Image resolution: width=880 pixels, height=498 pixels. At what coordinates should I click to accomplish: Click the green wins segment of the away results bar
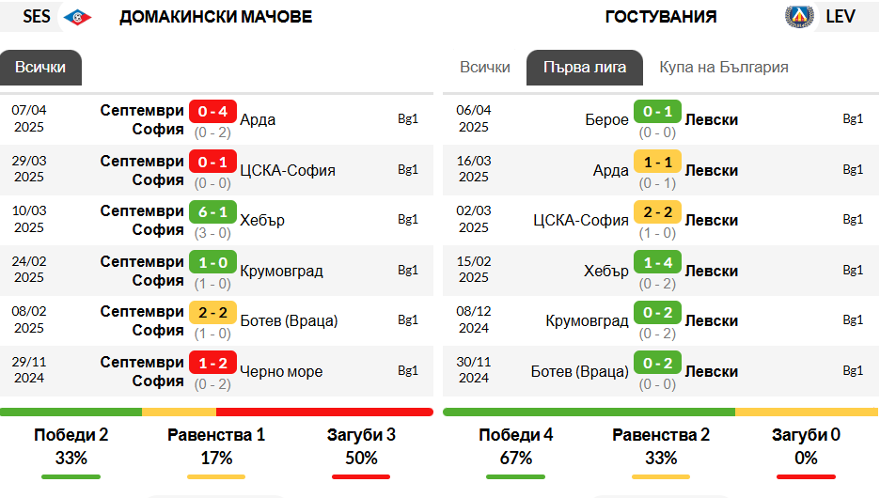tap(589, 412)
